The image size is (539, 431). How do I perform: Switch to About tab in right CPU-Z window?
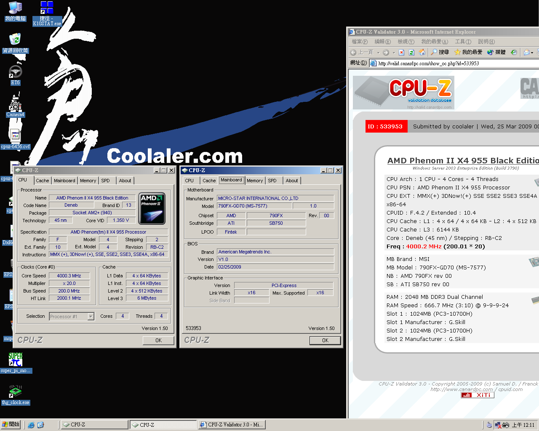click(x=292, y=181)
